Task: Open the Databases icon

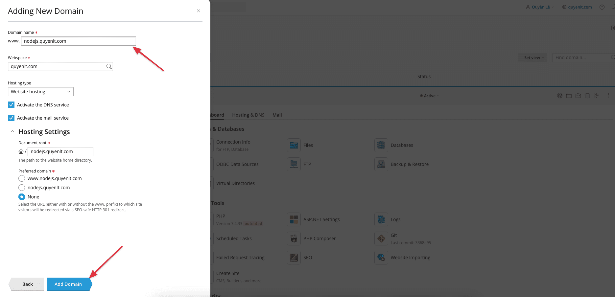Action: [x=381, y=145]
